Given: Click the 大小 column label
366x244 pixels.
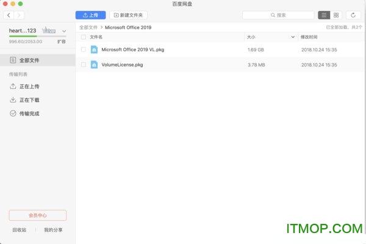Looking at the screenshot, I should click(251, 37).
